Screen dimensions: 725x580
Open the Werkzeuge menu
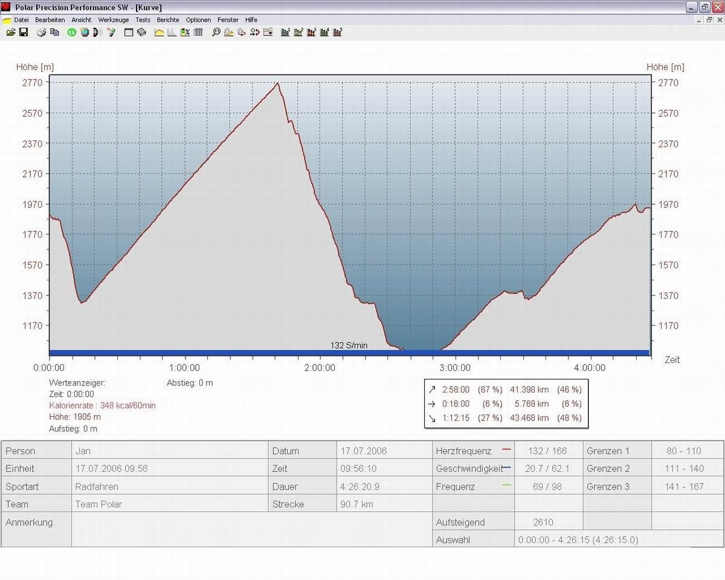click(x=114, y=20)
